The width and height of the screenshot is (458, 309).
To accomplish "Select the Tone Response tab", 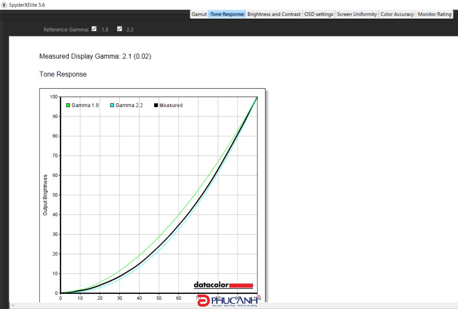I will point(227,14).
